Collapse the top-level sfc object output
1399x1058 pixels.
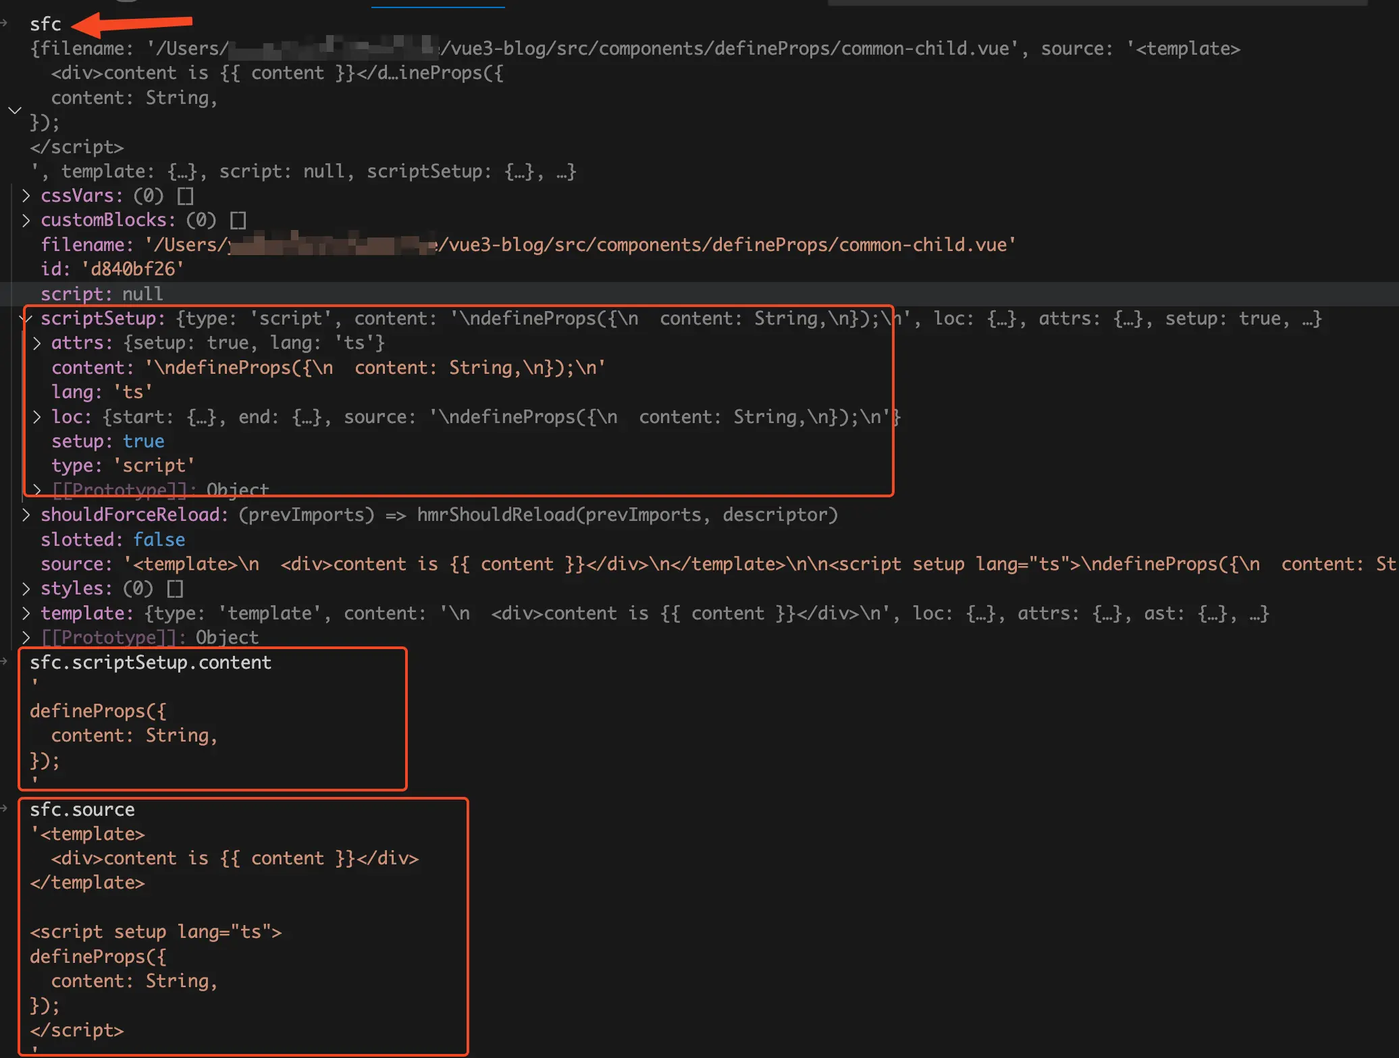15,110
